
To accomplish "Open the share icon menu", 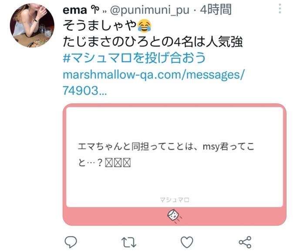I will [x=245, y=242].
